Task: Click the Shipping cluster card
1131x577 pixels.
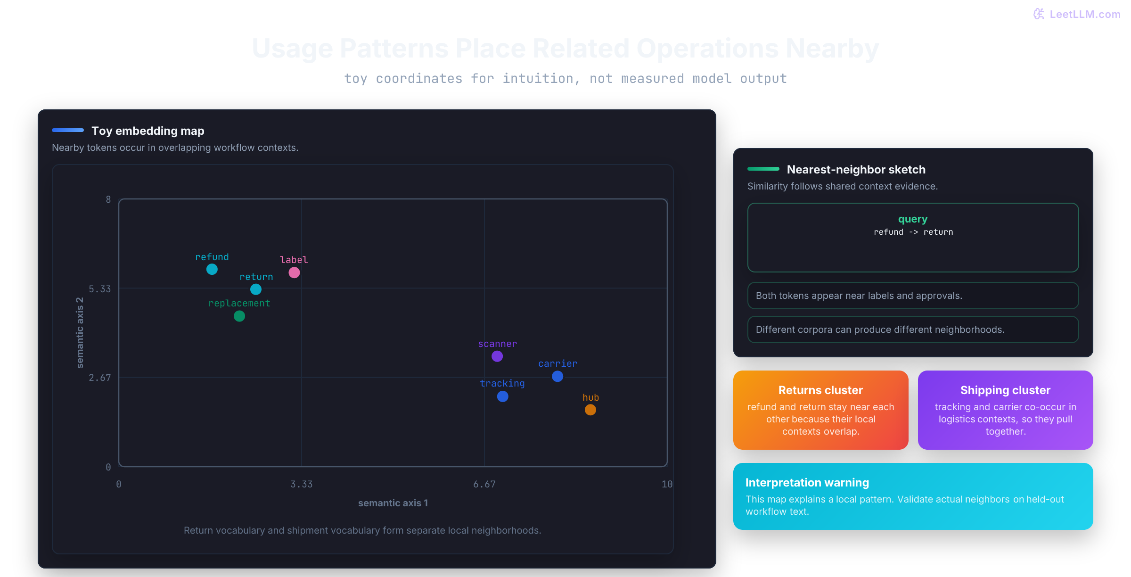Action: (x=1005, y=410)
